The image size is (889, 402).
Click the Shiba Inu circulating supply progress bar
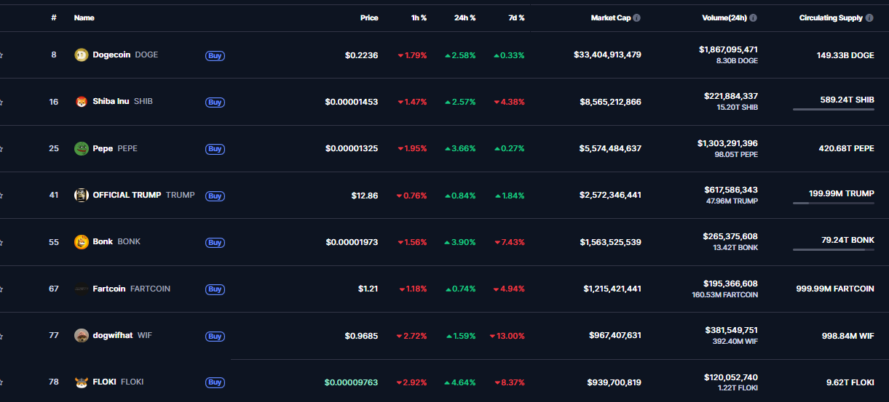coord(833,109)
